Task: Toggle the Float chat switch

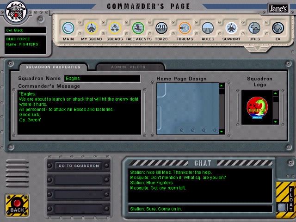Action: point(282,207)
